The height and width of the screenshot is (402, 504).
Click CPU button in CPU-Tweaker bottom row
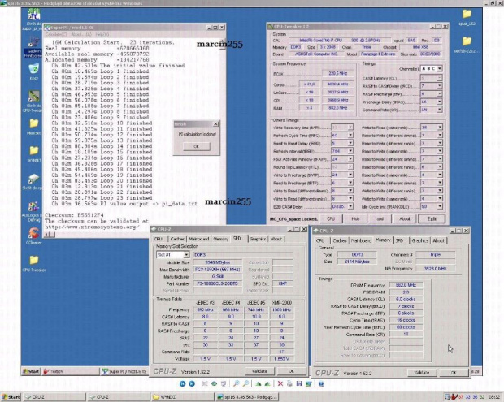point(331,219)
